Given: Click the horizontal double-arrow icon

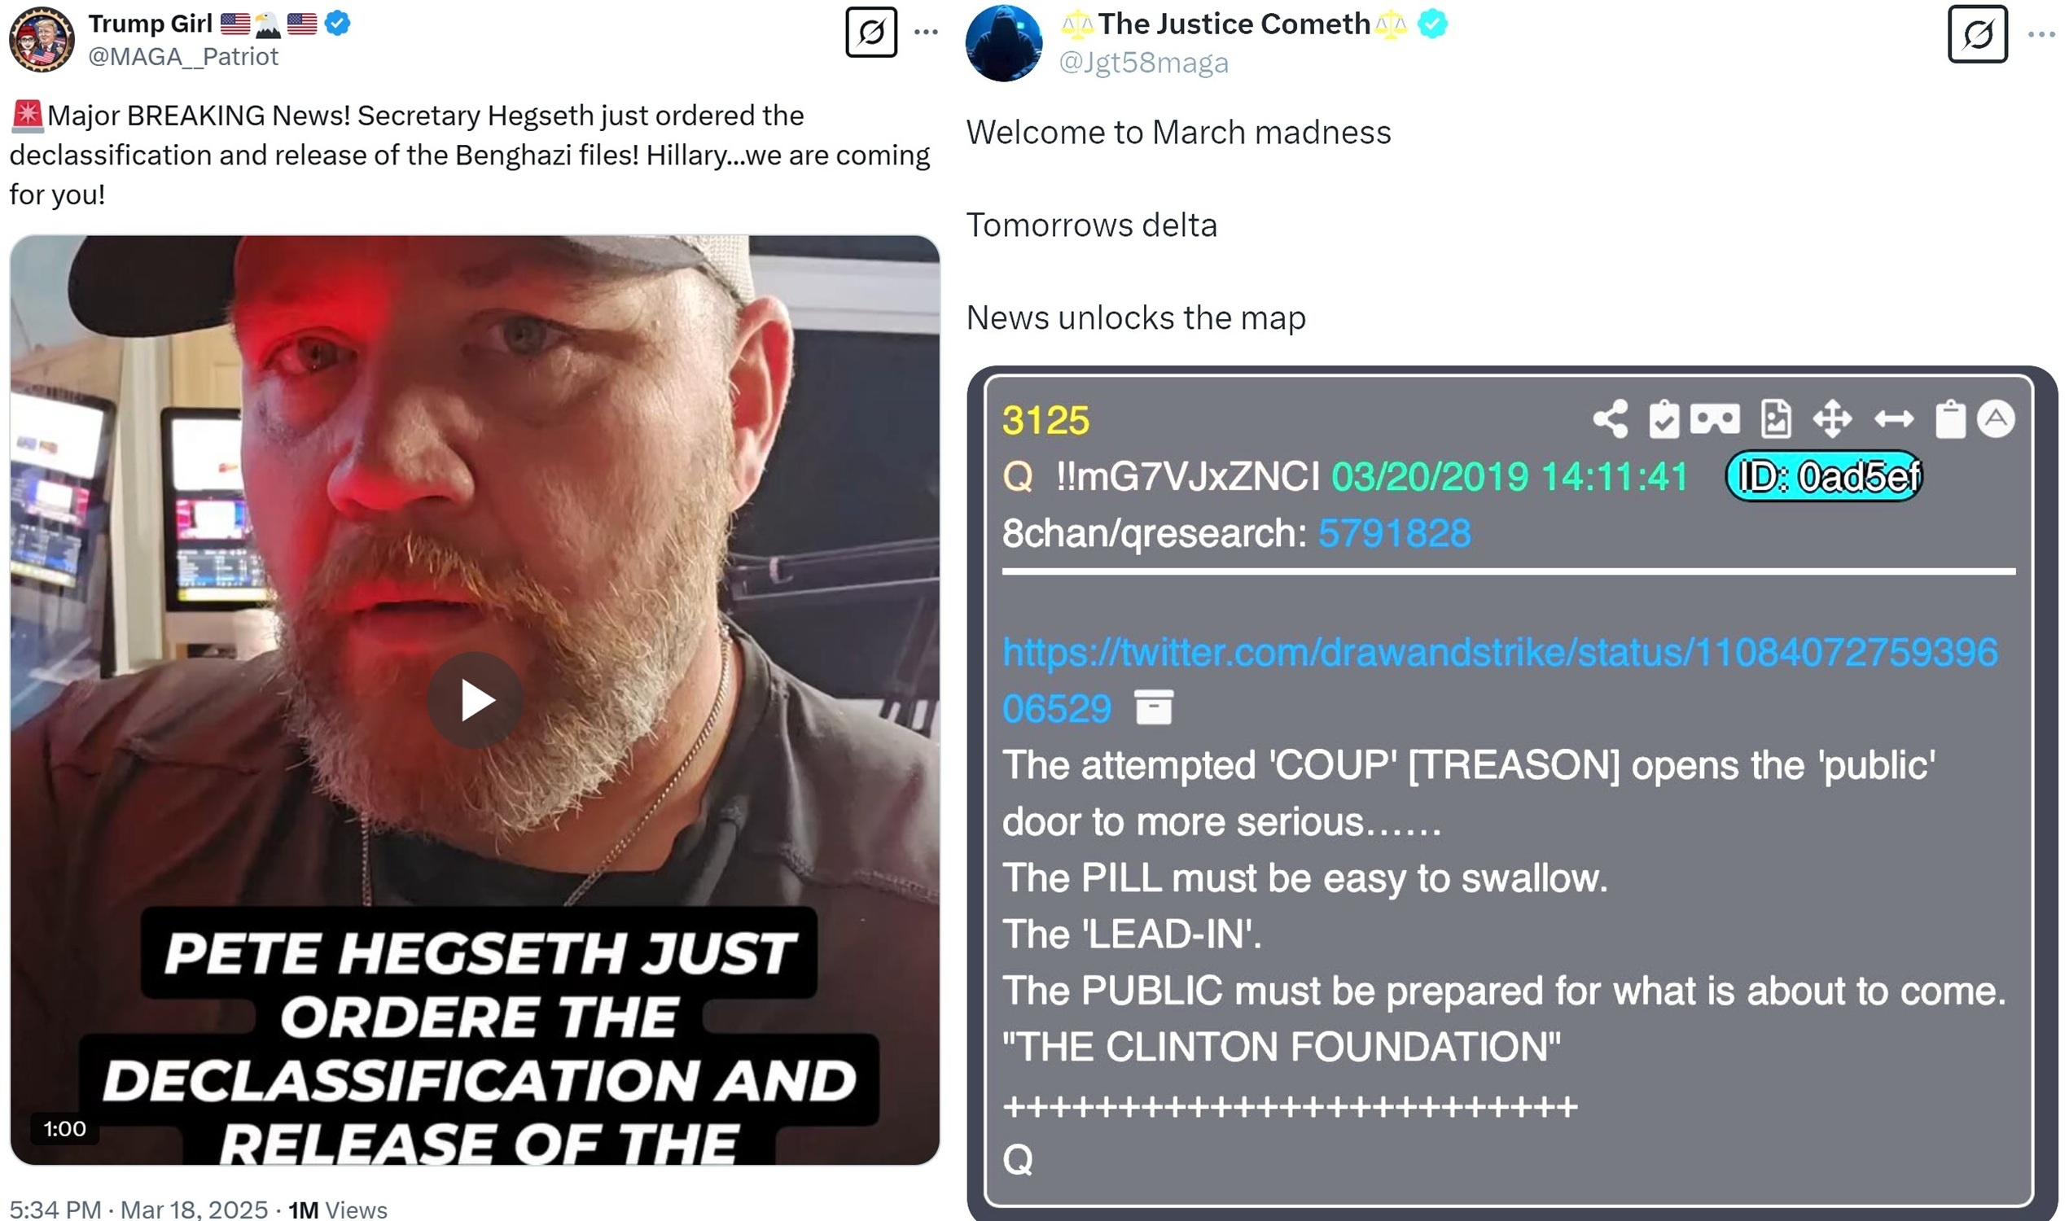Looking at the screenshot, I should [1895, 419].
